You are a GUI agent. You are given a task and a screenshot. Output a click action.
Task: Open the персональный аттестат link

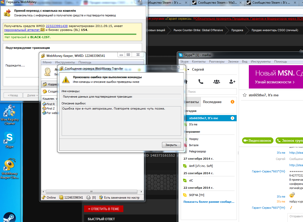[22, 30]
